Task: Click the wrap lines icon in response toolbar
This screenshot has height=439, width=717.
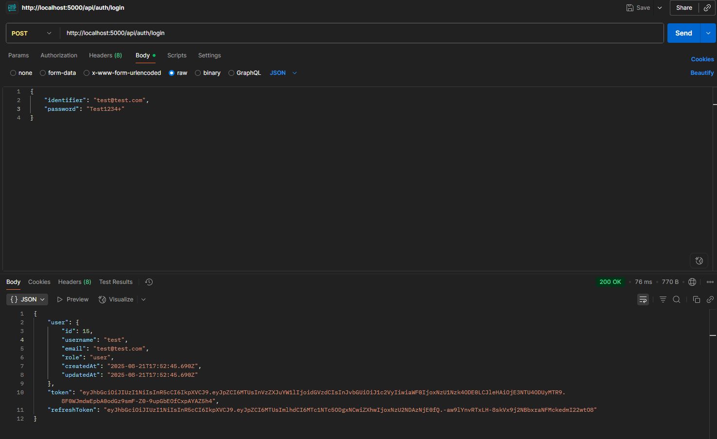Action: click(643, 299)
